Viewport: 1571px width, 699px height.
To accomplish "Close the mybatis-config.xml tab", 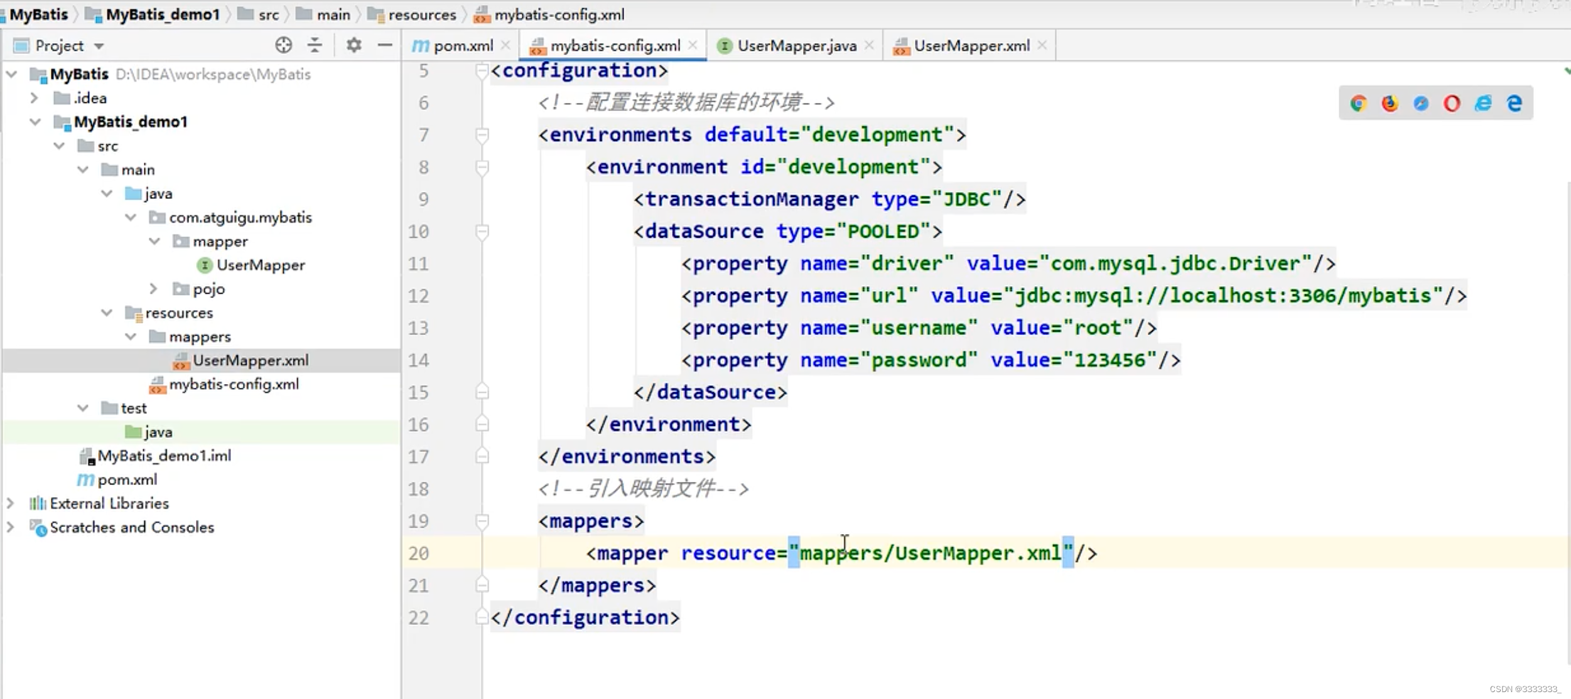I will pyautogui.click(x=693, y=45).
